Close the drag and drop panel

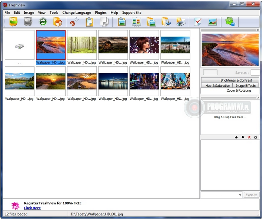(258, 98)
